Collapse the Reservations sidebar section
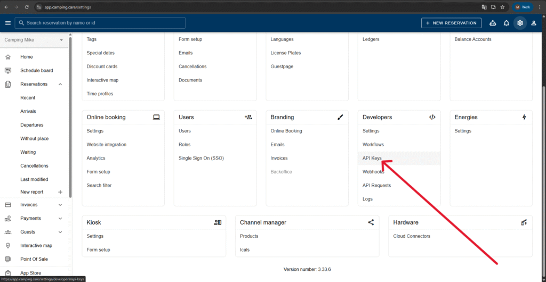 pyautogui.click(x=60, y=84)
